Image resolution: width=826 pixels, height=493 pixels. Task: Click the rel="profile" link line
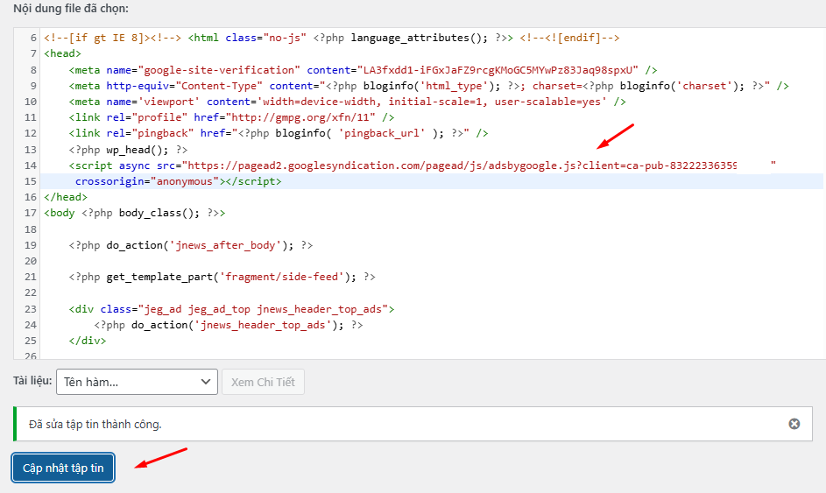(231, 117)
